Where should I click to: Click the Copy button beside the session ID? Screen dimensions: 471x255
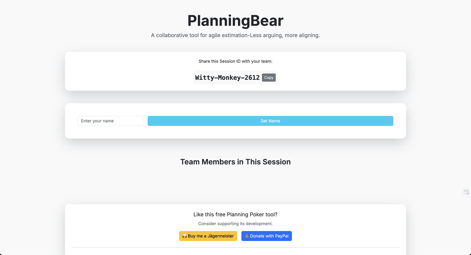(x=269, y=78)
